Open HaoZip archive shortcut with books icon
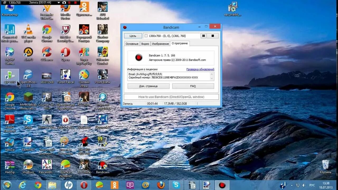Viewport: 338px width, 190px height. click(x=10, y=144)
